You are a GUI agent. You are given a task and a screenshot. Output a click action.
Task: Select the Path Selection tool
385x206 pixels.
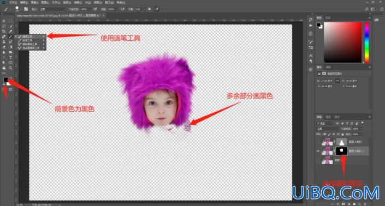click(x=4, y=63)
